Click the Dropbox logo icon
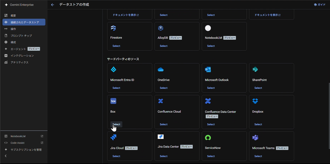 coord(255,101)
